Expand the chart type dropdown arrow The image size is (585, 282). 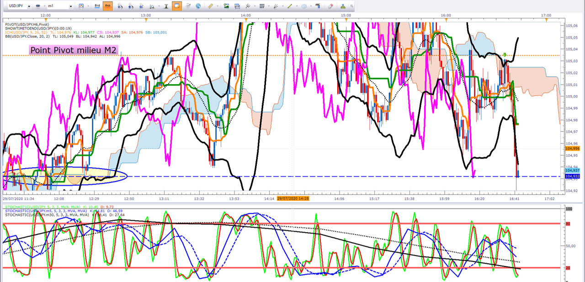[x=88, y=6]
